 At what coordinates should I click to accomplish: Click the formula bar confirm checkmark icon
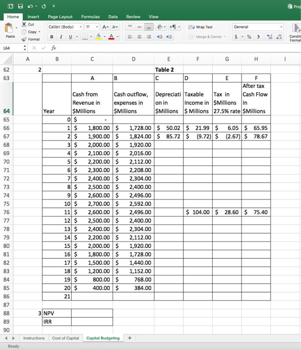tap(43, 48)
